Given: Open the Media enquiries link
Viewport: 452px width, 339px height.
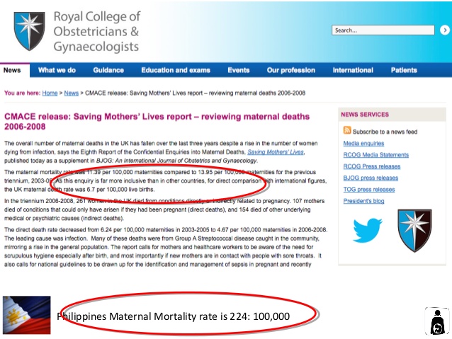Looking at the screenshot, I should [x=363, y=144].
